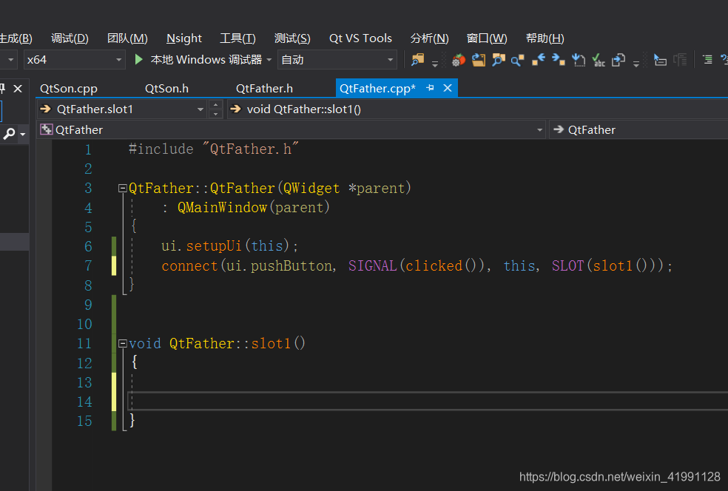Open second toolbar overflow arrow before cursor icon

coord(636,64)
